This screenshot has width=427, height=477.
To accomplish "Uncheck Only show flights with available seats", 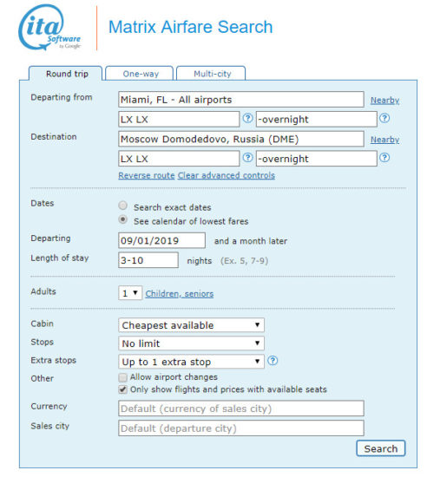I will (x=122, y=389).
